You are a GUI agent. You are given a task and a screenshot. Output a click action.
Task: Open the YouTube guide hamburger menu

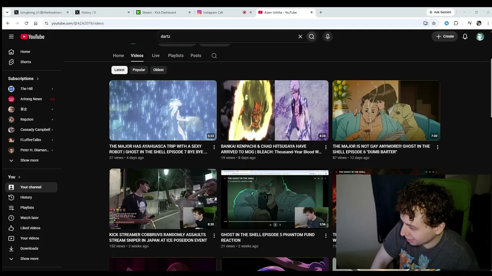point(11,36)
